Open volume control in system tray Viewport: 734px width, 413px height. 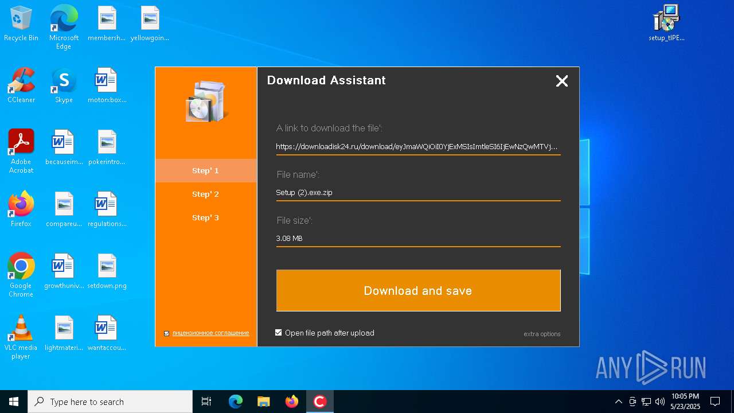pos(660,402)
